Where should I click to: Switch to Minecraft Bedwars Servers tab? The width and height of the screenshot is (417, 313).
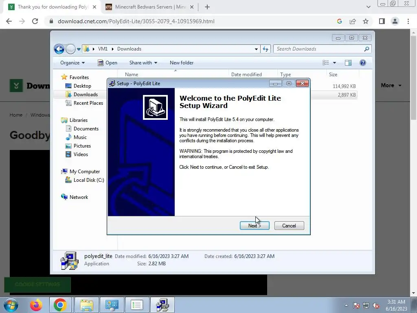pyautogui.click(x=150, y=7)
